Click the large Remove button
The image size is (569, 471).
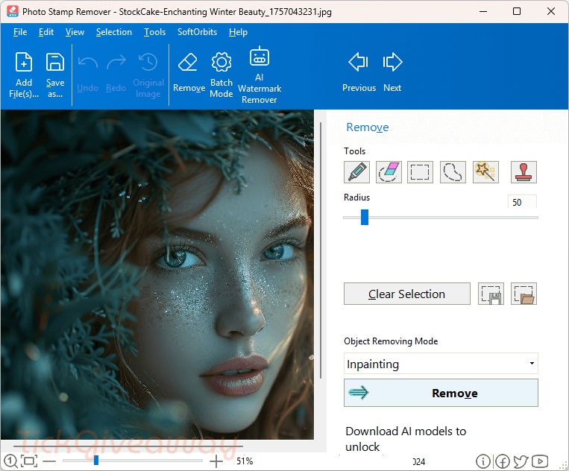tap(441, 393)
